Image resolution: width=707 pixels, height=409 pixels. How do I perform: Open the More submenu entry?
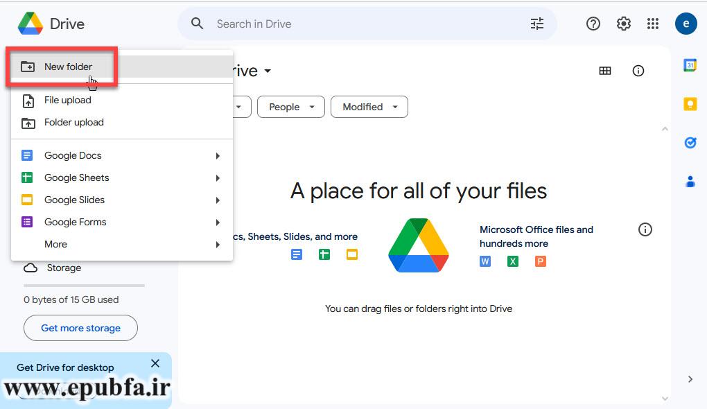(x=122, y=244)
